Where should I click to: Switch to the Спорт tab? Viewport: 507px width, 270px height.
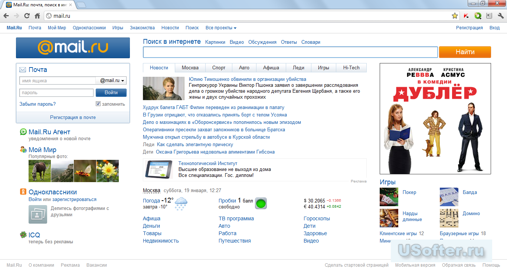(x=219, y=68)
